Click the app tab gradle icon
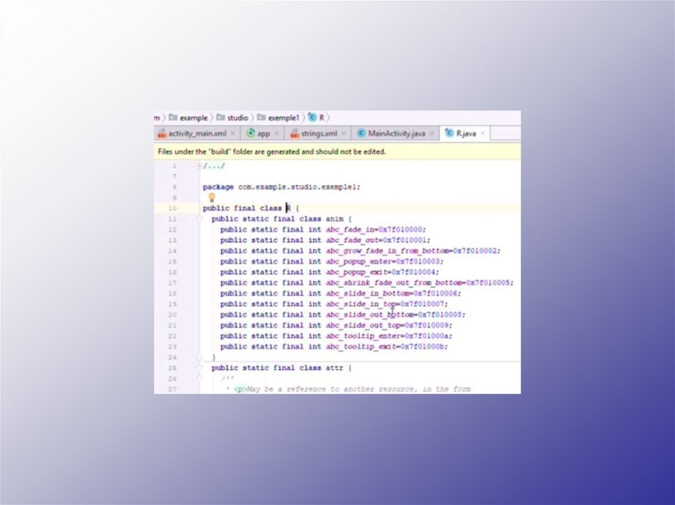 [250, 134]
